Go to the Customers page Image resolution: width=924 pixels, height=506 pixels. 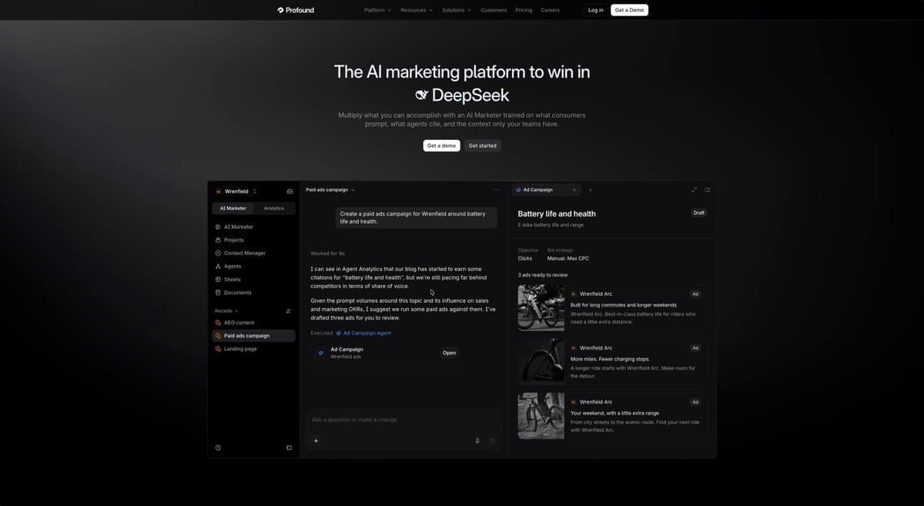pyautogui.click(x=494, y=10)
